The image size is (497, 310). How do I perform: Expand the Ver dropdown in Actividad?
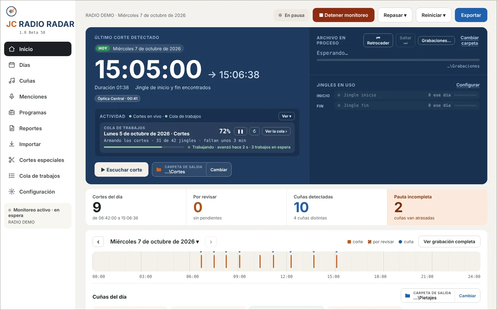[286, 116]
